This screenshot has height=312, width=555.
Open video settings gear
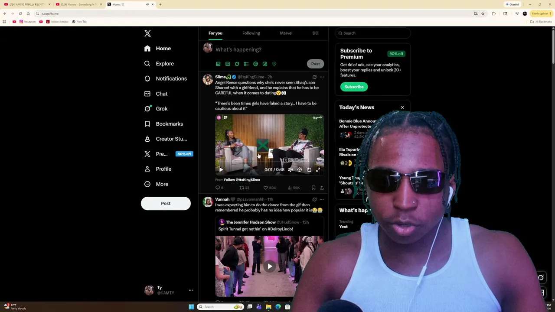[299, 170]
